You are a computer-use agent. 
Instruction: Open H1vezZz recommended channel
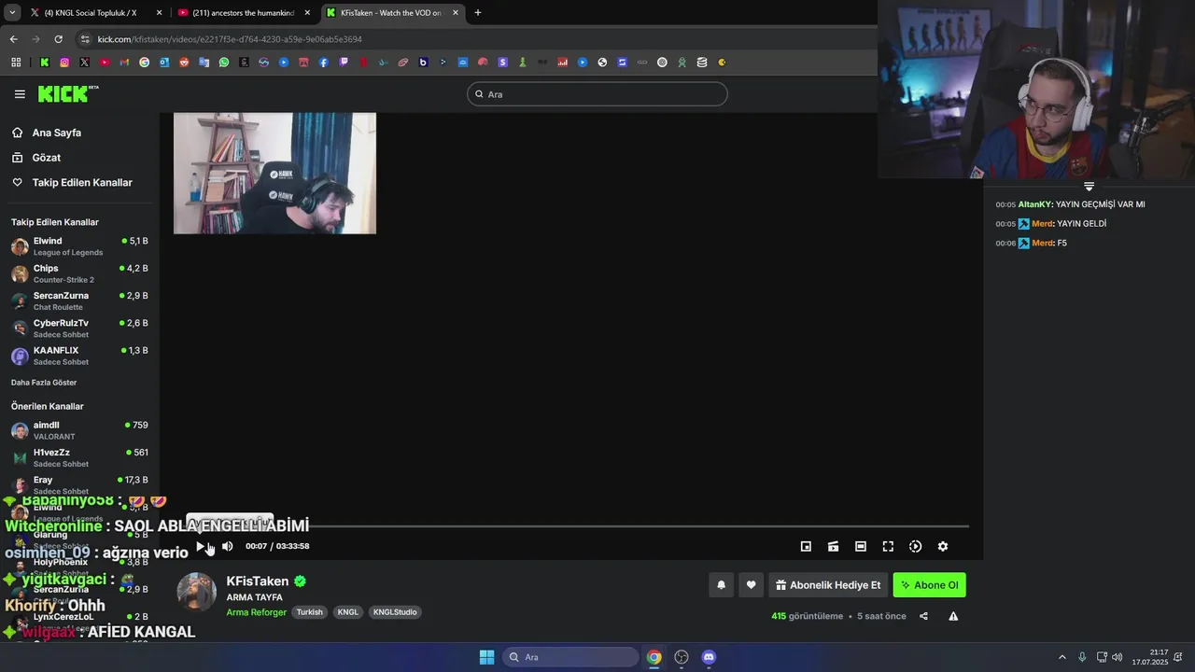[x=79, y=457]
